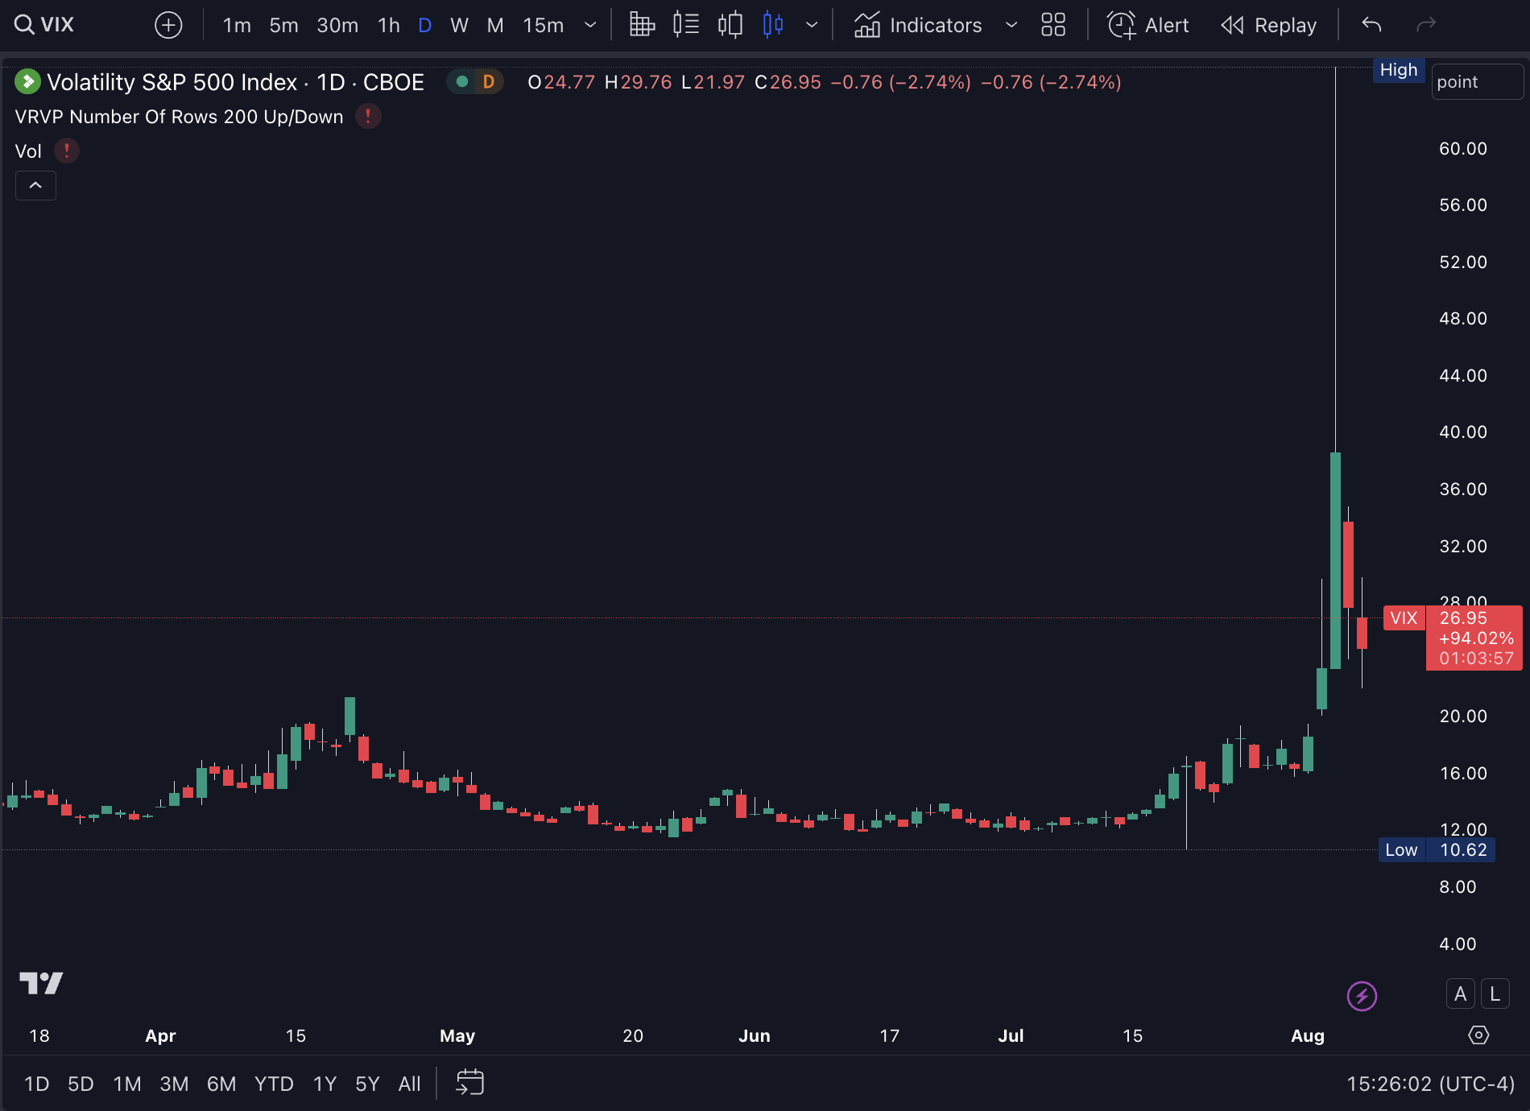Create an Alert with the clock icon

[1147, 26]
